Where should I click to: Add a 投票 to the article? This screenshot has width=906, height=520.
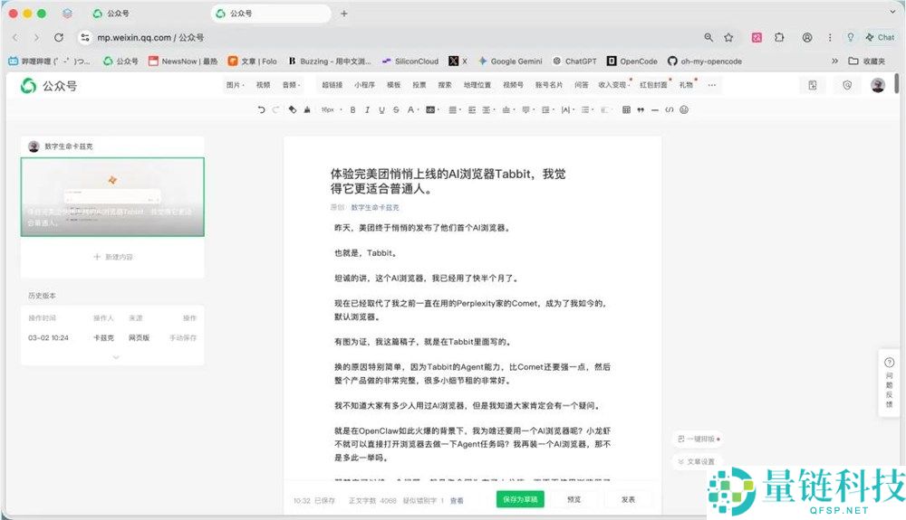click(419, 85)
